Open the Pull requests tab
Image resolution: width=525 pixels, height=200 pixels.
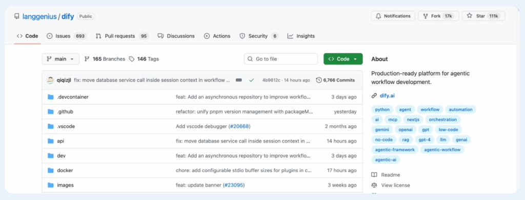122,36
